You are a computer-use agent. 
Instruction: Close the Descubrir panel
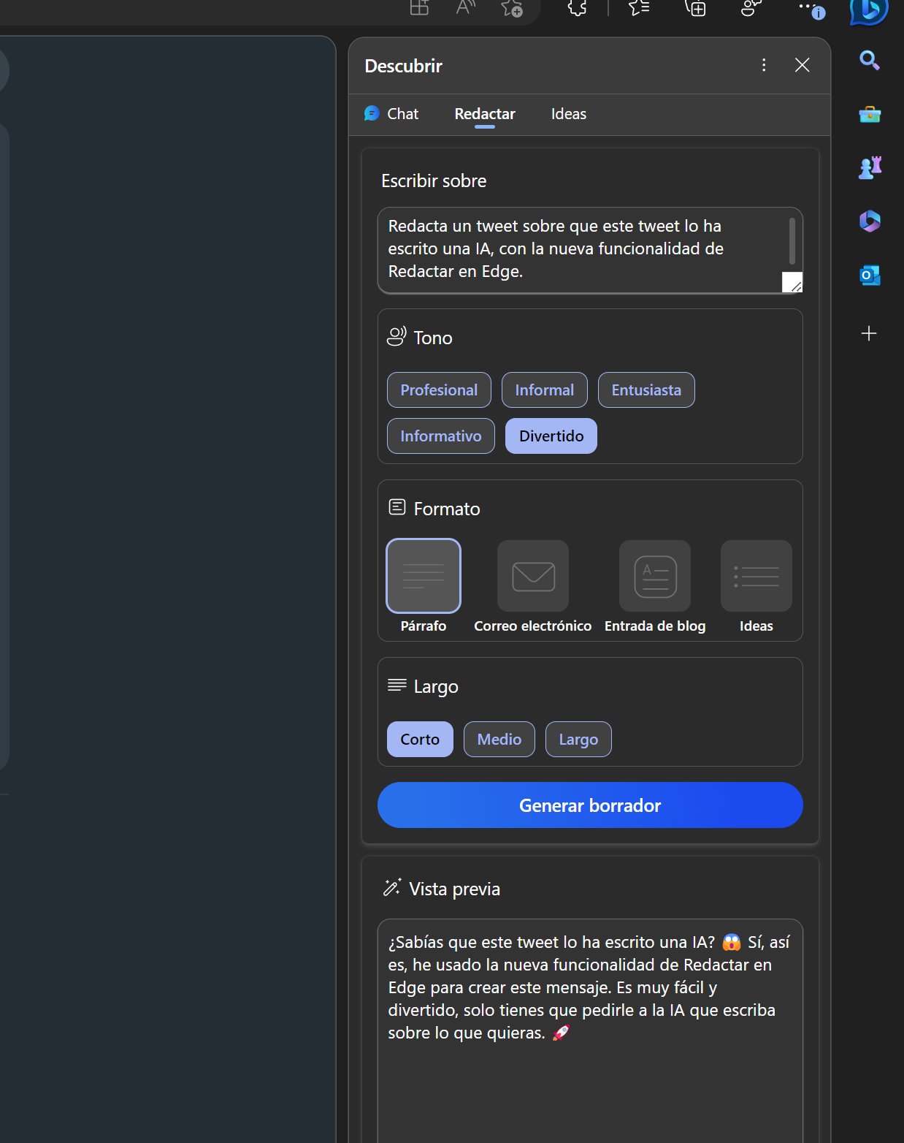point(802,65)
